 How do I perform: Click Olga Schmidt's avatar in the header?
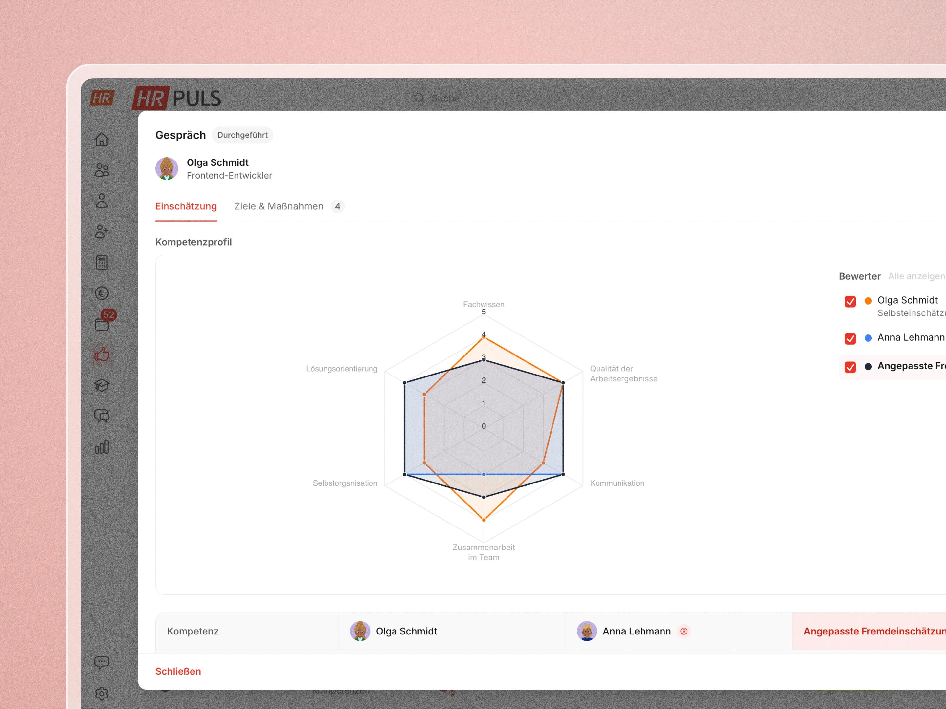point(167,168)
